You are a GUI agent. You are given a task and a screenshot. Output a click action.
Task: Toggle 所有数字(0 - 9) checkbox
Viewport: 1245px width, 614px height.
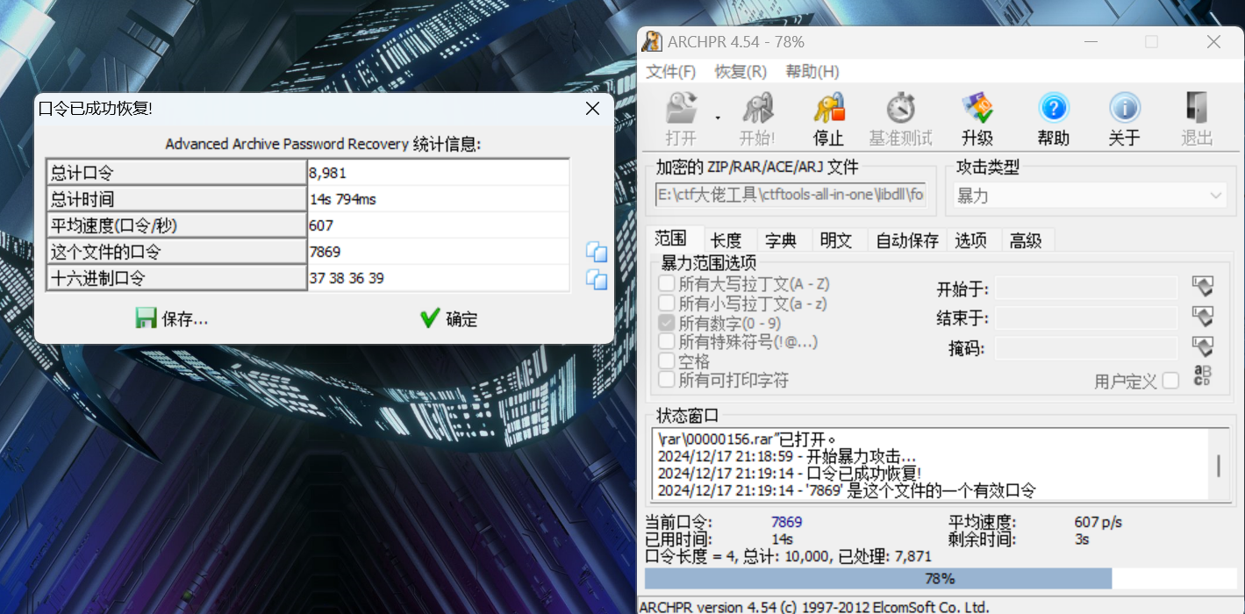point(667,323)
